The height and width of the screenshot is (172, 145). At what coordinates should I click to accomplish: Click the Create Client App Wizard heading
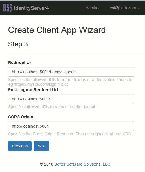(57, 30)
